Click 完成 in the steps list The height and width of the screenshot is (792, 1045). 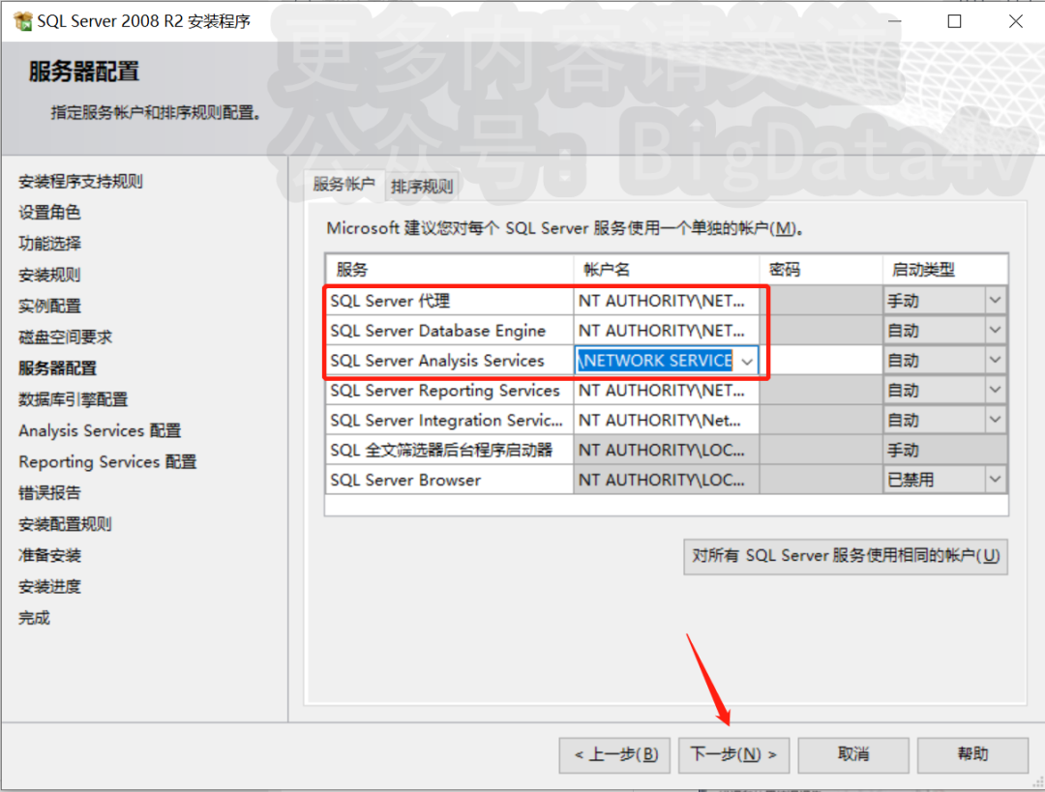pyautogui.click(x=34, y=618)
